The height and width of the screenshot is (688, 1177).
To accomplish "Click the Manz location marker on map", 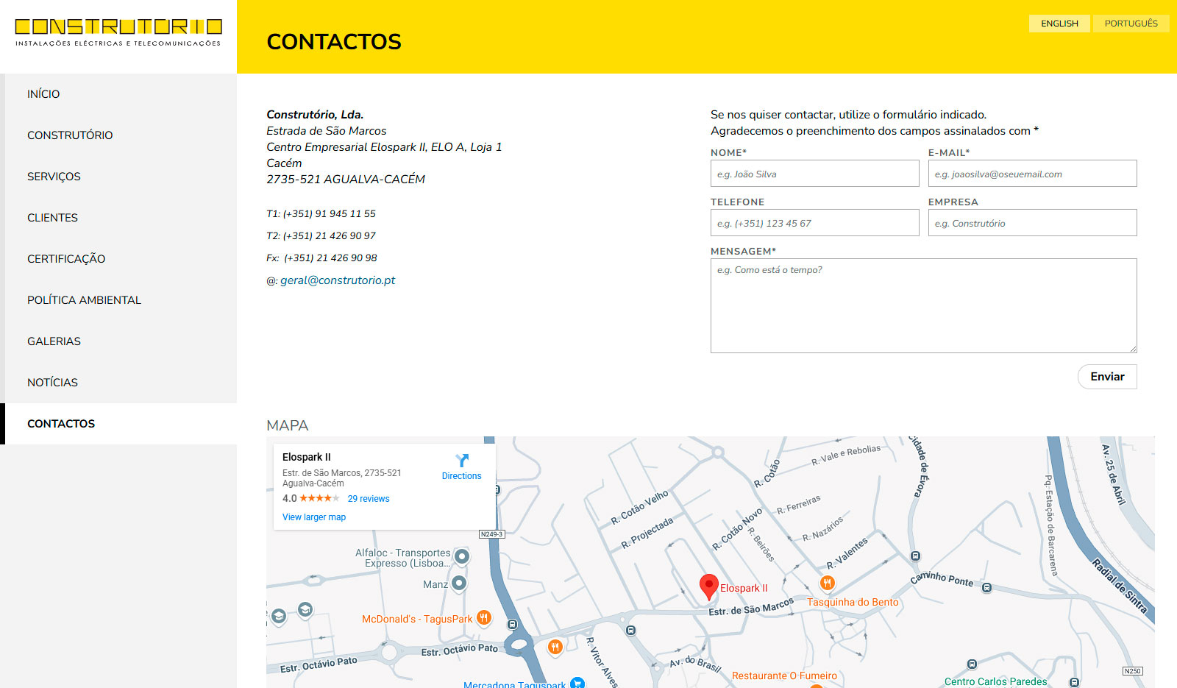I will tap(459, 584).
